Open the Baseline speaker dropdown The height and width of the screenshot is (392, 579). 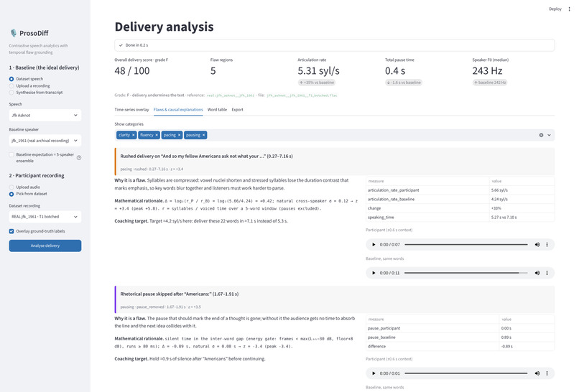click(x=45, y=141)
